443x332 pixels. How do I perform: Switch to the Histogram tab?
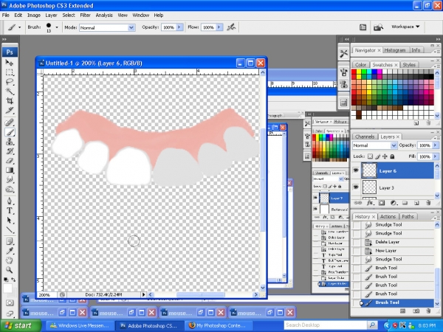395,50
